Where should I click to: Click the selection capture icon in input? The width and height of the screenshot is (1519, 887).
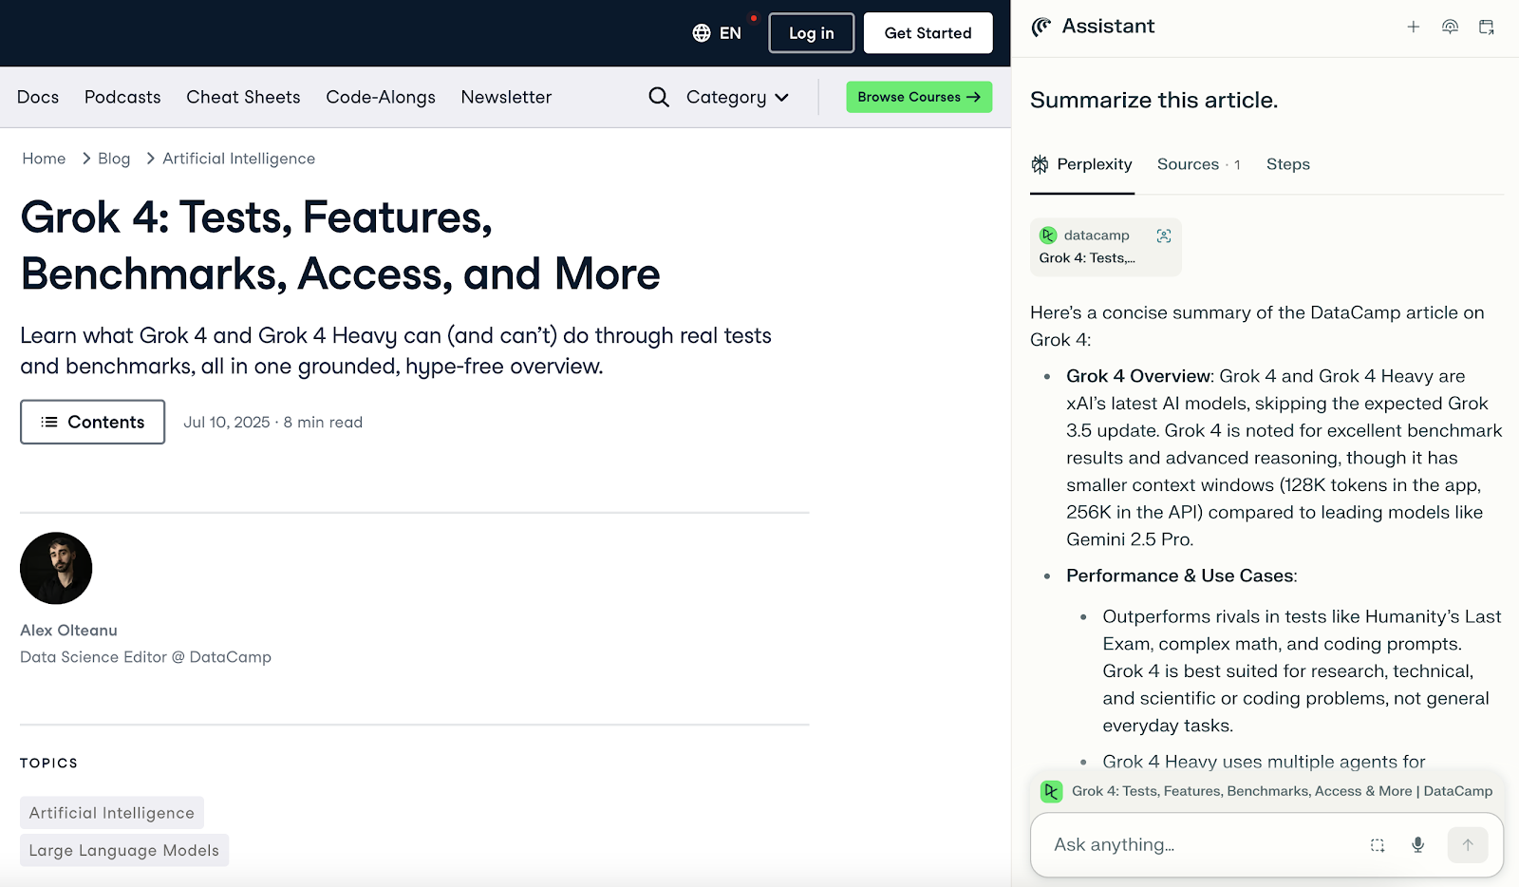1378,845
